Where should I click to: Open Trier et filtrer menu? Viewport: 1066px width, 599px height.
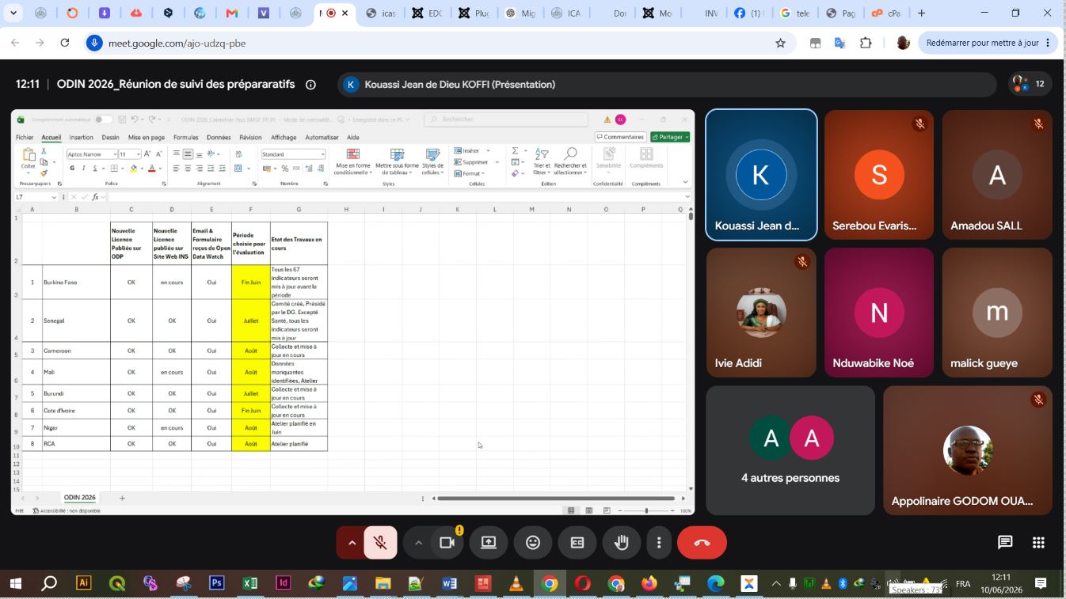(542, 161)
